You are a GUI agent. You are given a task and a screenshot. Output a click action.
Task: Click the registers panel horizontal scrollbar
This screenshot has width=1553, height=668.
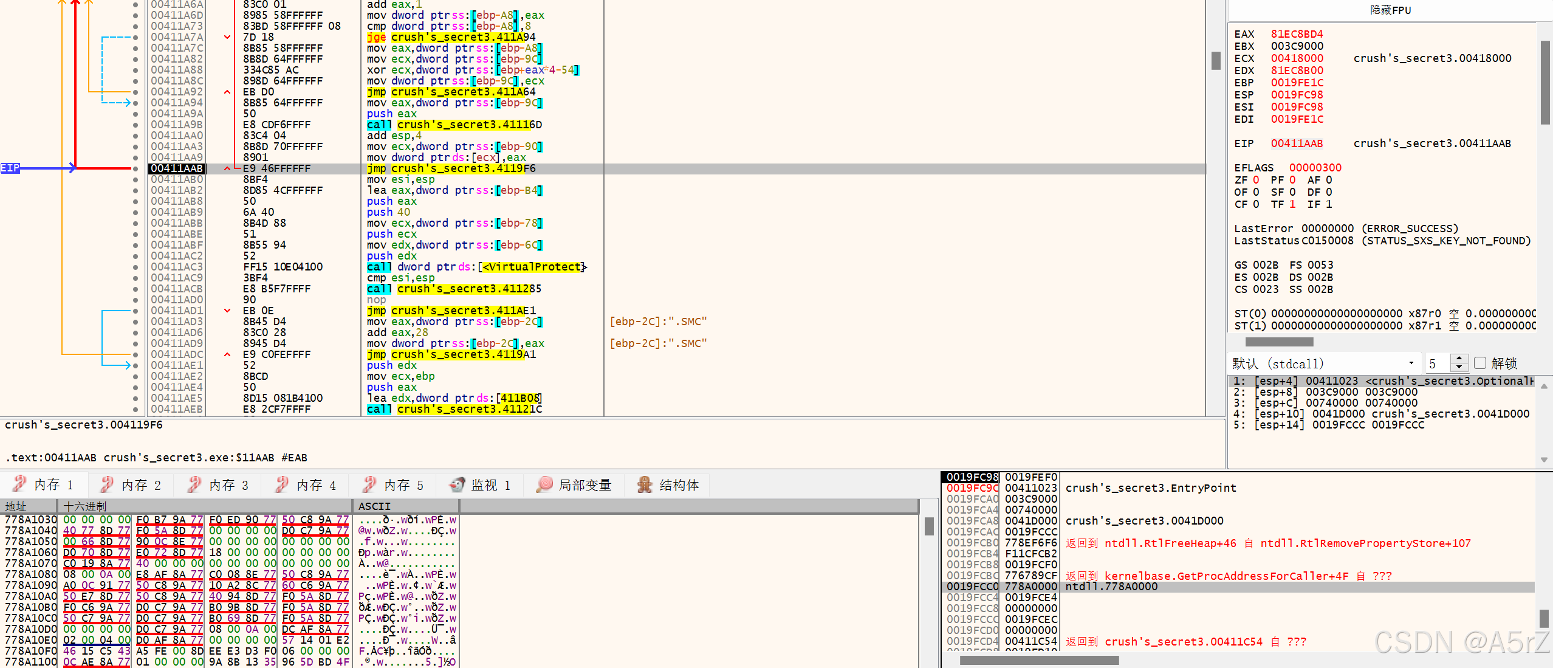1279,342
